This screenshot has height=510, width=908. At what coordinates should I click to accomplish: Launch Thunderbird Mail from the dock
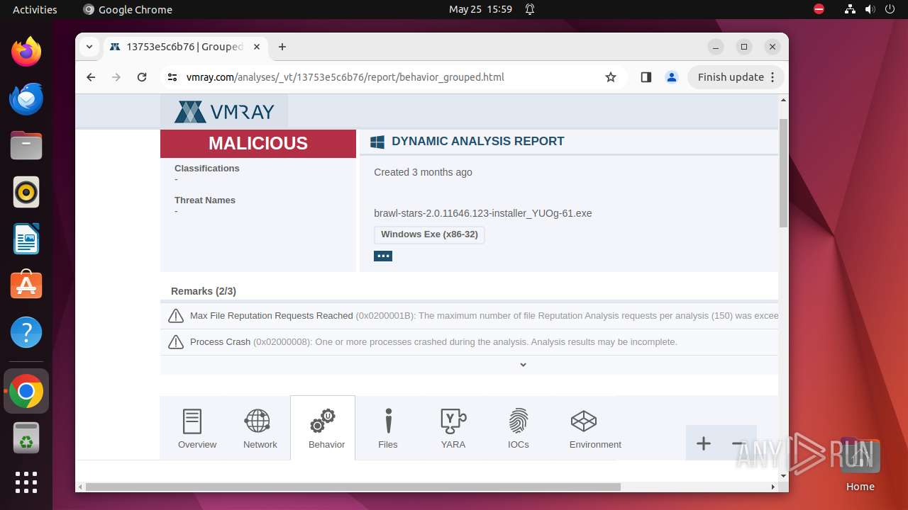[x=26, y=98]
